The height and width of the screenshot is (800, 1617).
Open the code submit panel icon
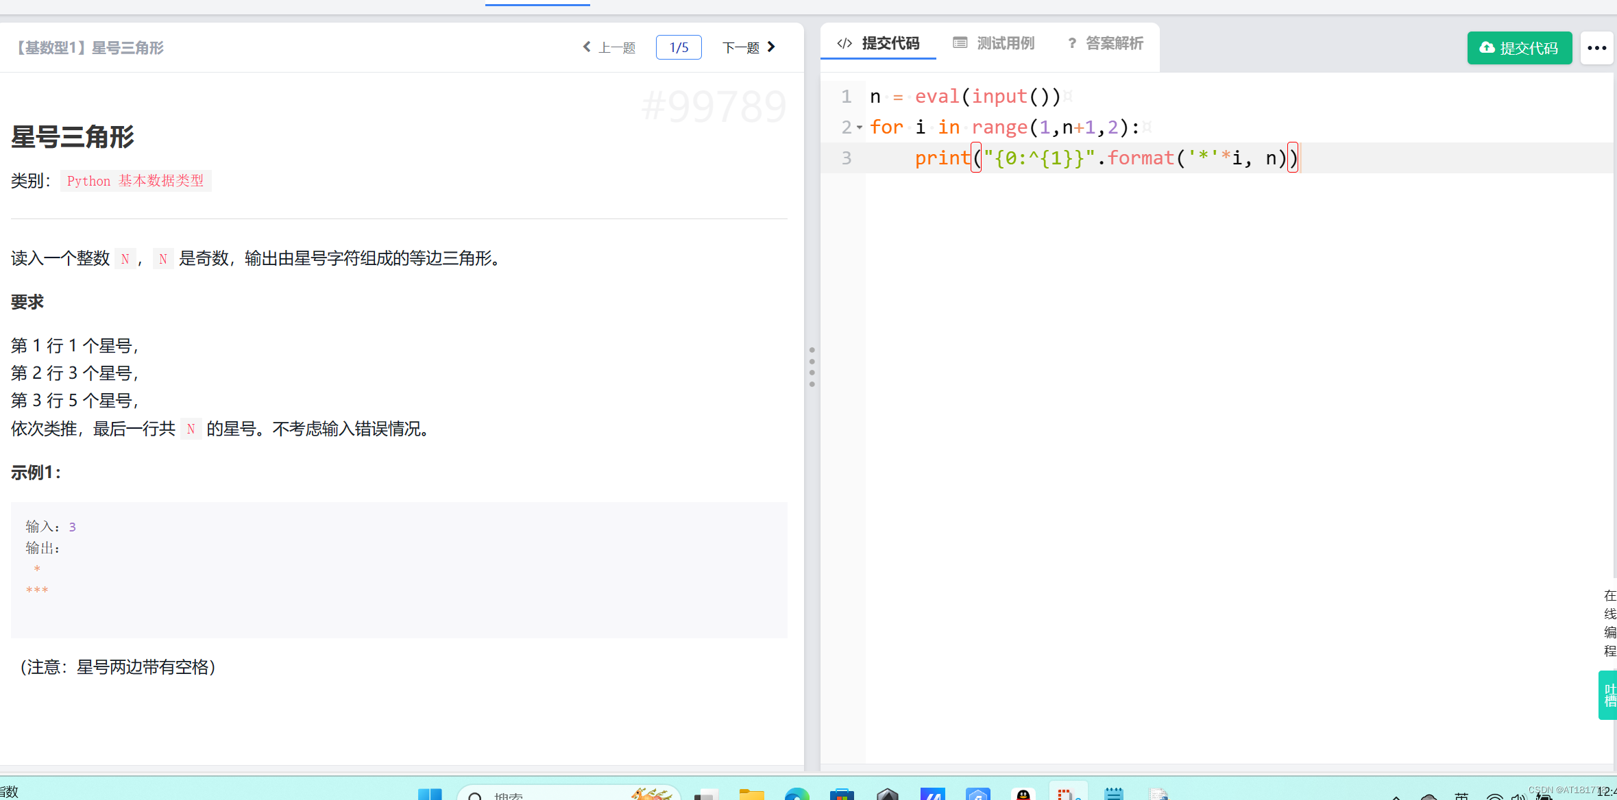(844, 42)
